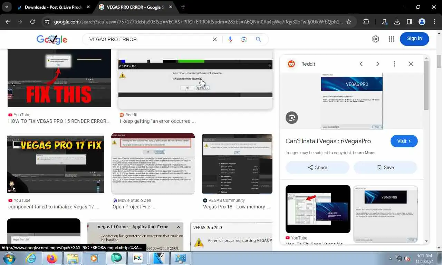
Task: Open preview panel more options menu
Action: coord(394,64)
